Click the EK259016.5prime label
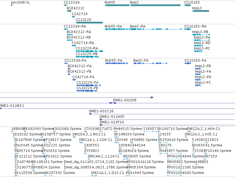The height and width of the screenshot is (177, 235). (173, 140)
